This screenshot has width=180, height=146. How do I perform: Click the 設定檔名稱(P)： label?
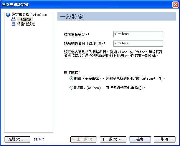(77, 34)
